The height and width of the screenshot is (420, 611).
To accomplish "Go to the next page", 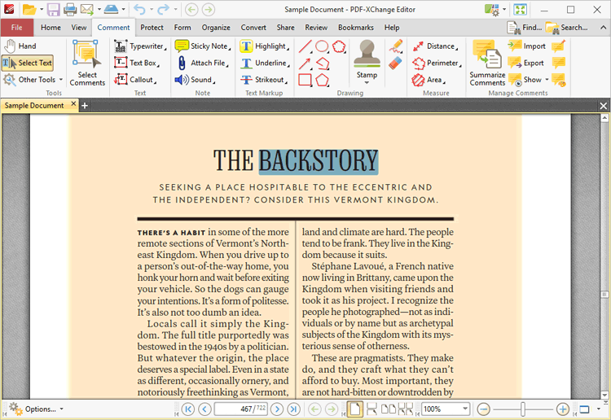I will 277,409.
